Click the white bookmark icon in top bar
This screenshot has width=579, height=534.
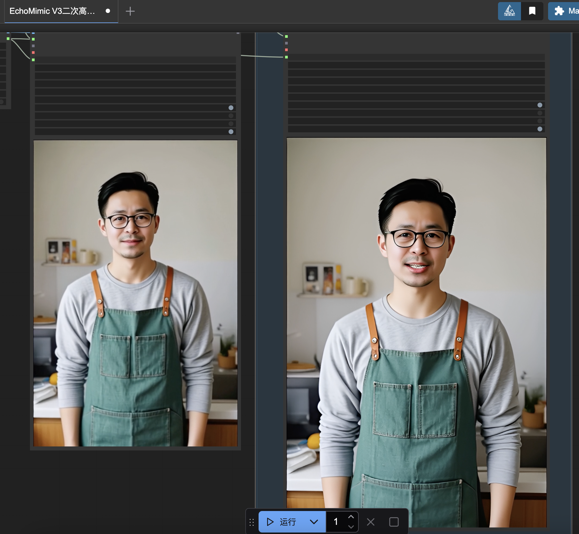coord(532,11)
